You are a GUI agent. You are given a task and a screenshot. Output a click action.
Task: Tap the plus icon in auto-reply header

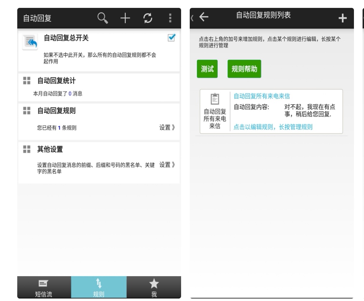click(125, 19)
